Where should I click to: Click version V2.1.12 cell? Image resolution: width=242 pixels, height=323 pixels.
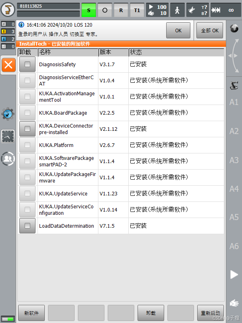113,129
